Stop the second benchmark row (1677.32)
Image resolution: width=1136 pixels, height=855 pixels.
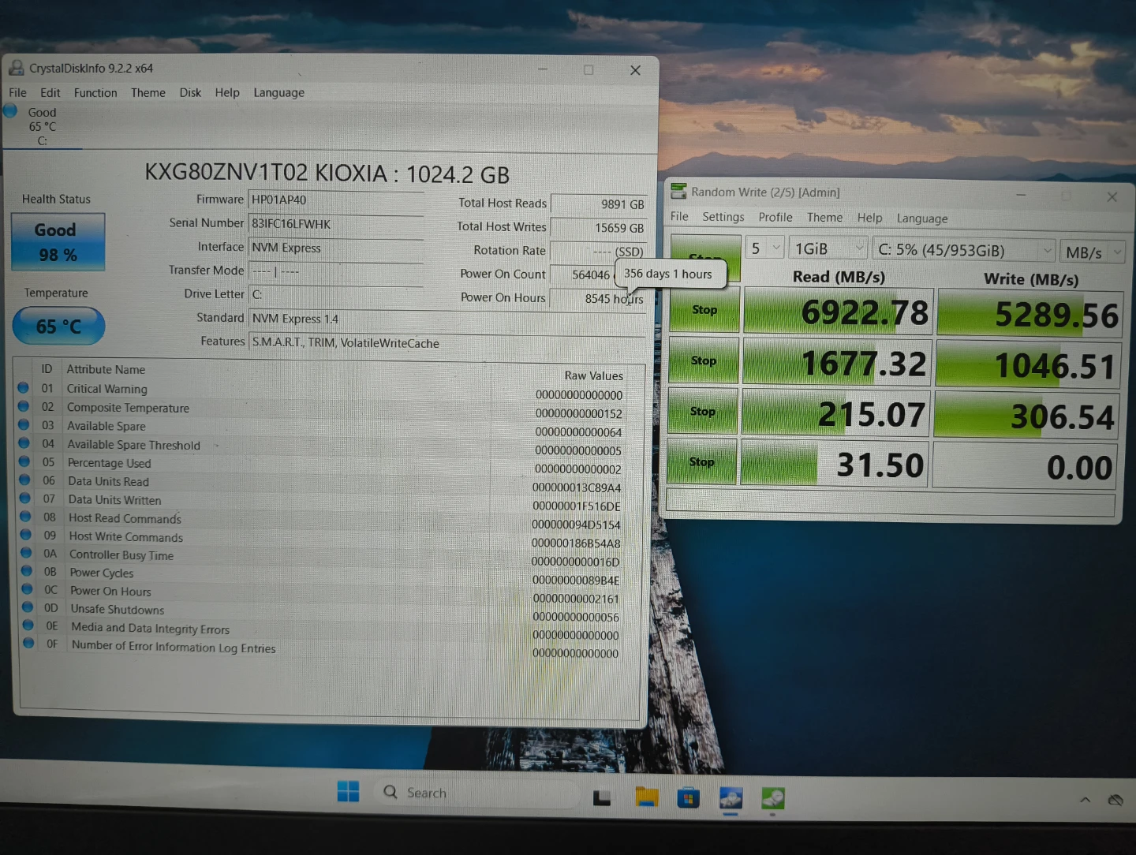(704, 360)
